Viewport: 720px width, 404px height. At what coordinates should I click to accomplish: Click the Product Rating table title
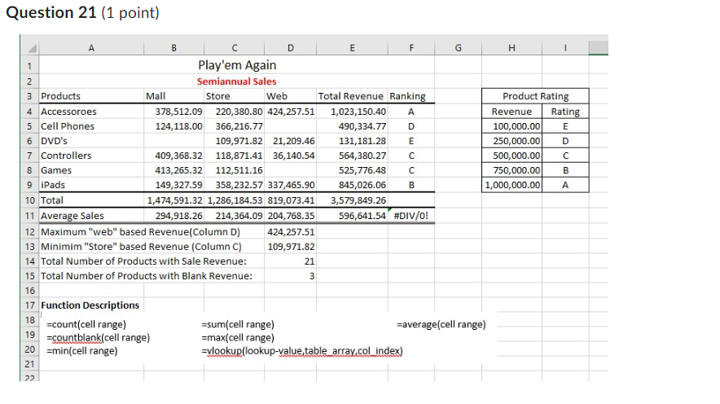coord(535,96)
